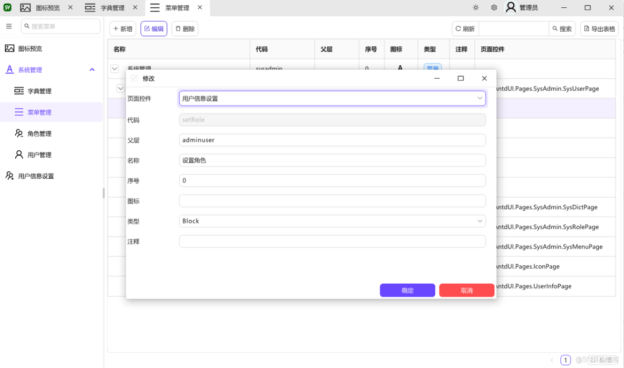Image resolution: width=624 pixels, height=368 pixels.
Task: Collapse the 系统管理 section in the sidebar
Action: pos(92,69)
